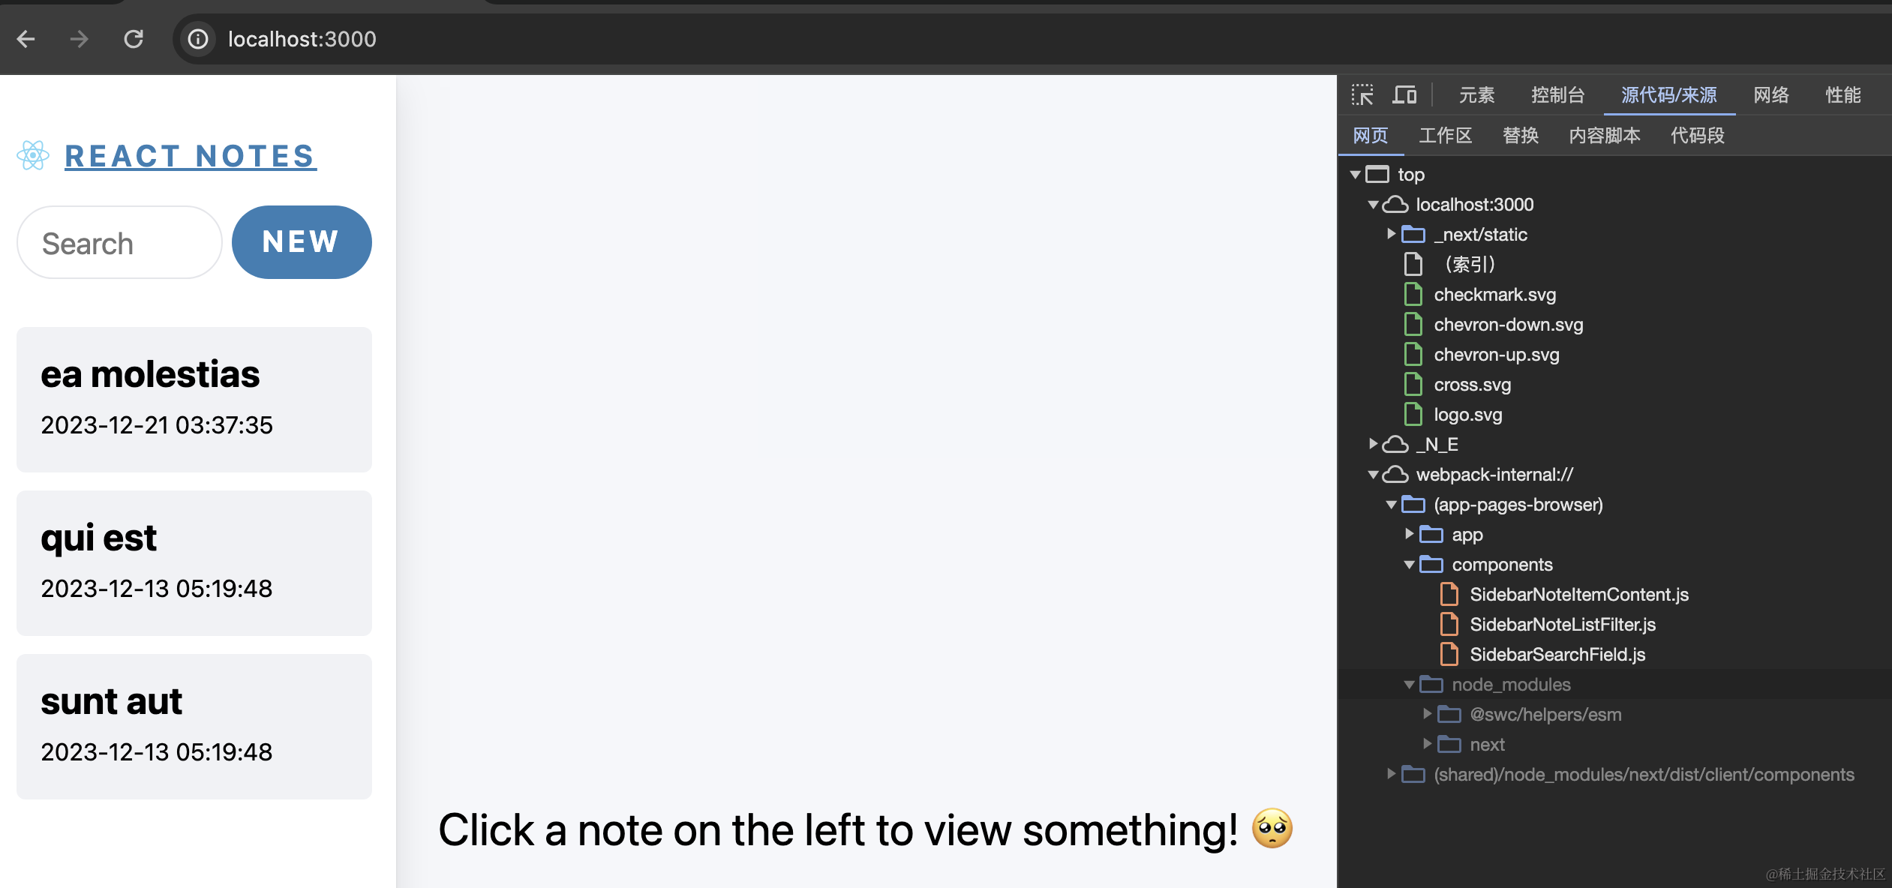The image size is (1892, 888).
Task: Switch to the 控制台 console tab
Action: tap(1557, 95)
